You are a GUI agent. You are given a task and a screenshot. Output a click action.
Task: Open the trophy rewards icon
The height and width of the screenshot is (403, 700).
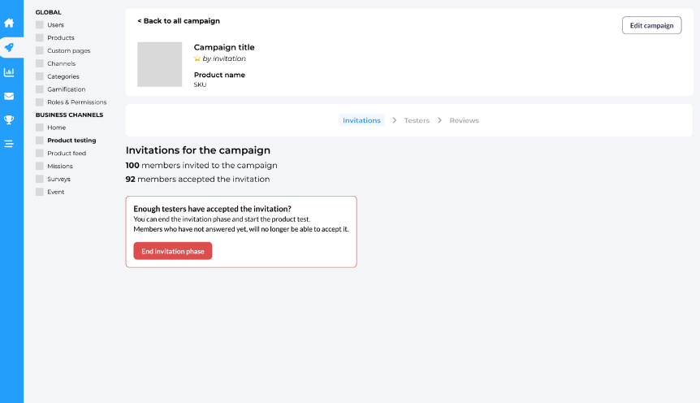coord(9,119)
